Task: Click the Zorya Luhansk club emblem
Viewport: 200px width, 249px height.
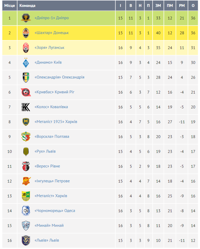Action: click(x=26, y=48)
